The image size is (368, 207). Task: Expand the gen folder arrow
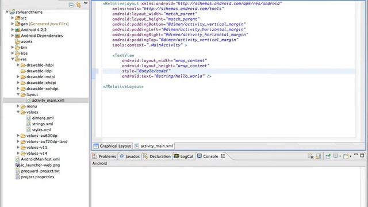point(13,24)
